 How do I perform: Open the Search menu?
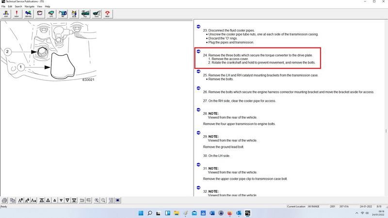pos(18,6)
